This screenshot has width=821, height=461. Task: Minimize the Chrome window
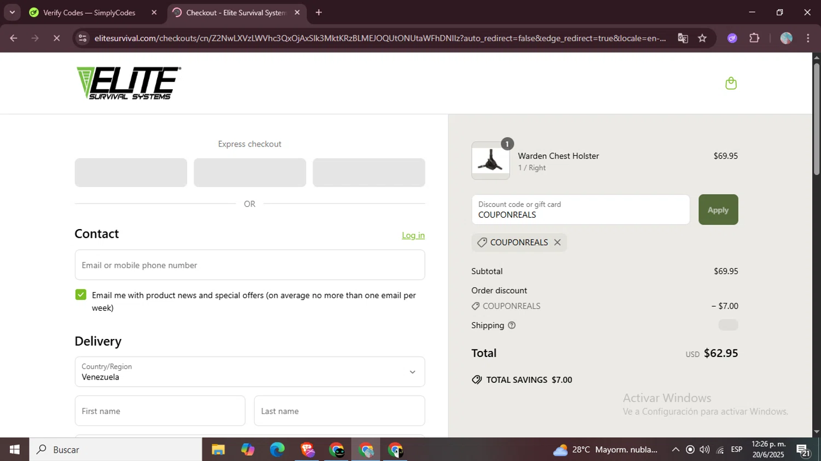[x=752, y=13]
